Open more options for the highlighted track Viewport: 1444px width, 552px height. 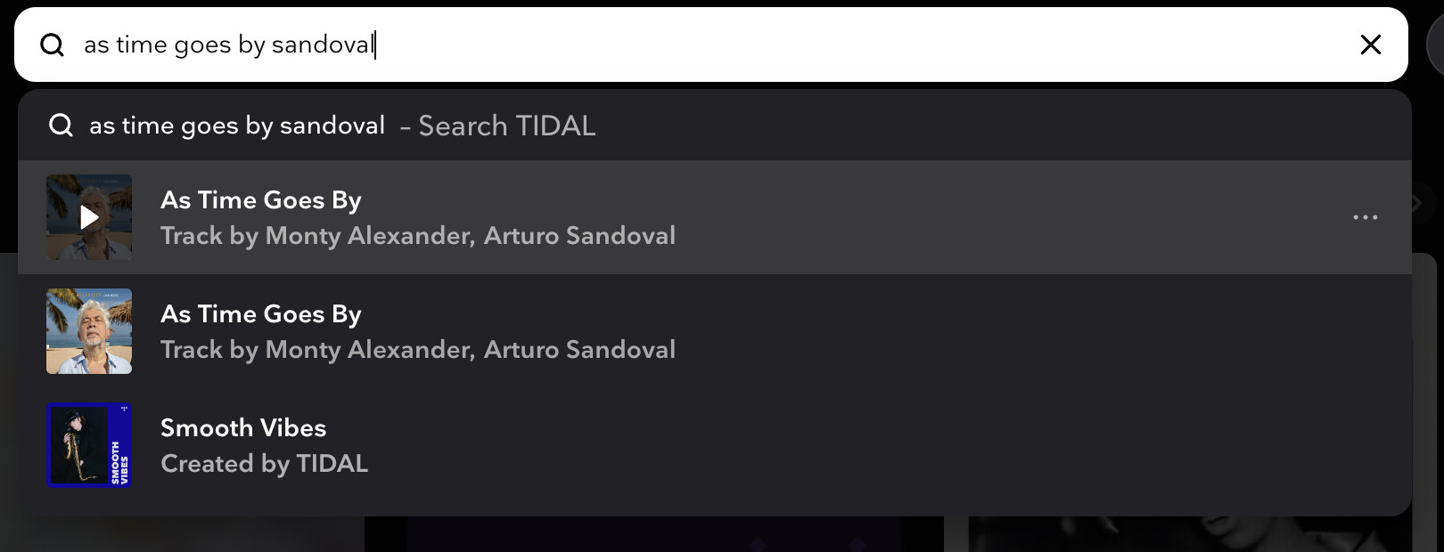click(x=1365, y=217)
